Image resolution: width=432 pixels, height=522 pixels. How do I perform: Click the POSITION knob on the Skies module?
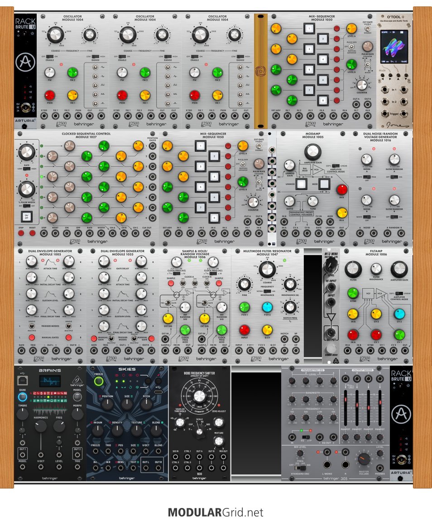pos(107,405)
